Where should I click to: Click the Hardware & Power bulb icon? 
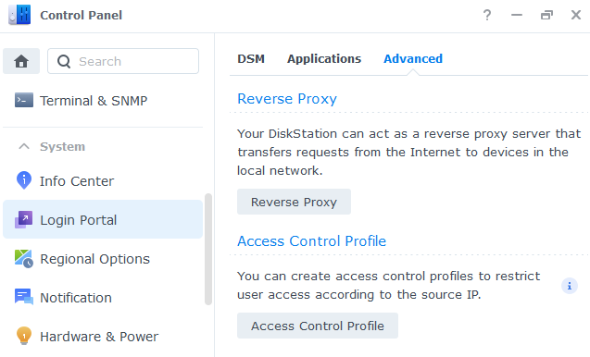(24, 336)
